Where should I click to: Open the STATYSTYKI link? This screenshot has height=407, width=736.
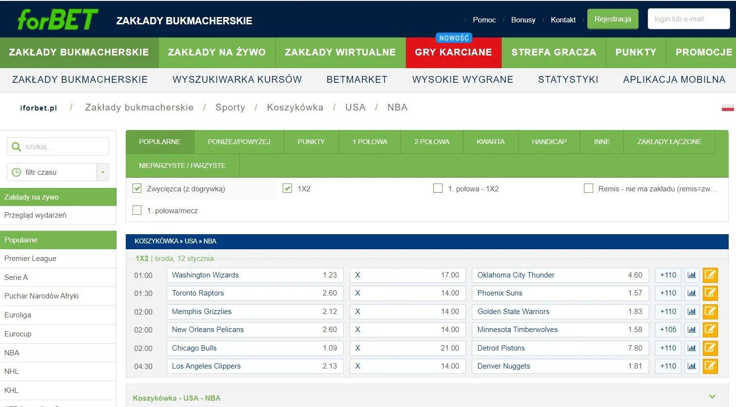(568, 79)
